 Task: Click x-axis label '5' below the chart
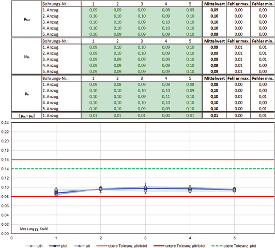point(235,238)
